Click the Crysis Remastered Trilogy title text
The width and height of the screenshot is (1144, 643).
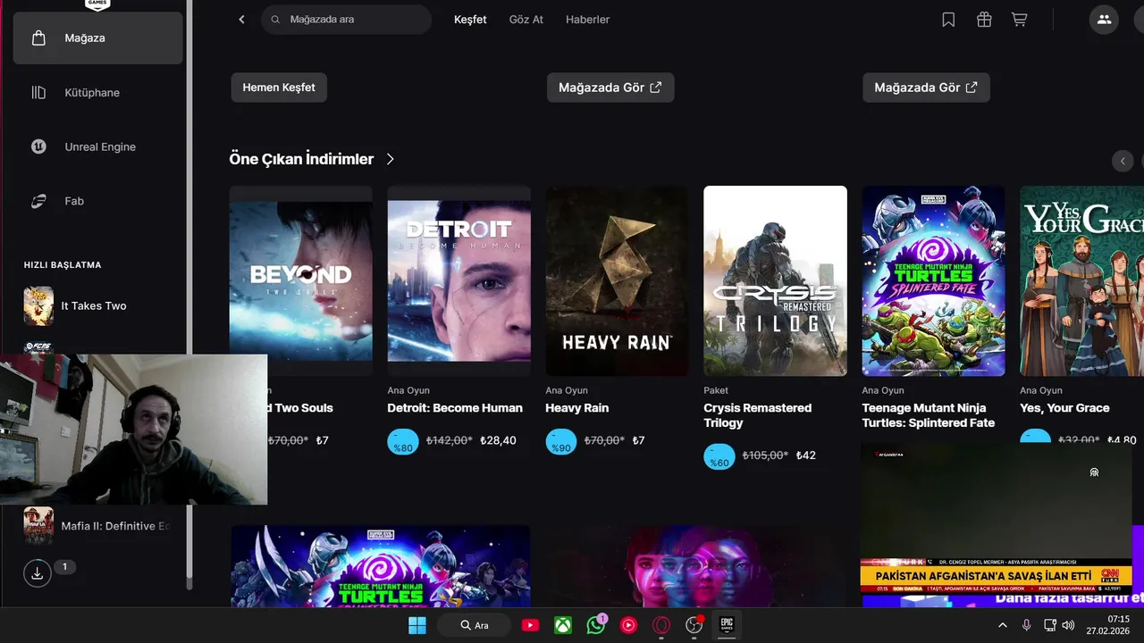(x=758, y=415)
